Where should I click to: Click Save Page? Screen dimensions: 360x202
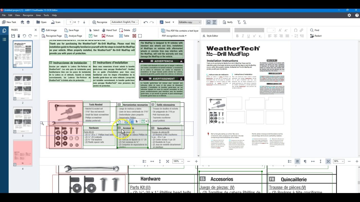point(71,30)
